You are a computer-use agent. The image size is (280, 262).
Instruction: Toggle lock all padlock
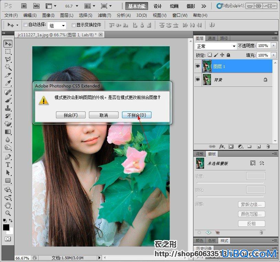pyautogui.click(x=228, y=55)
